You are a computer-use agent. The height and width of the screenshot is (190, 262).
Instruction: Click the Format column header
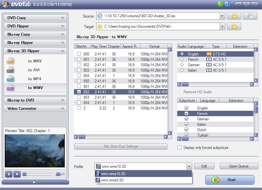coord(154,46)
